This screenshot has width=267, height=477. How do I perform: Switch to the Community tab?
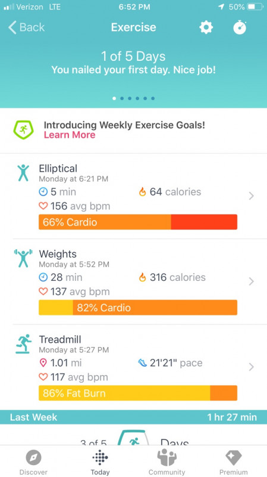pos(167,461)
